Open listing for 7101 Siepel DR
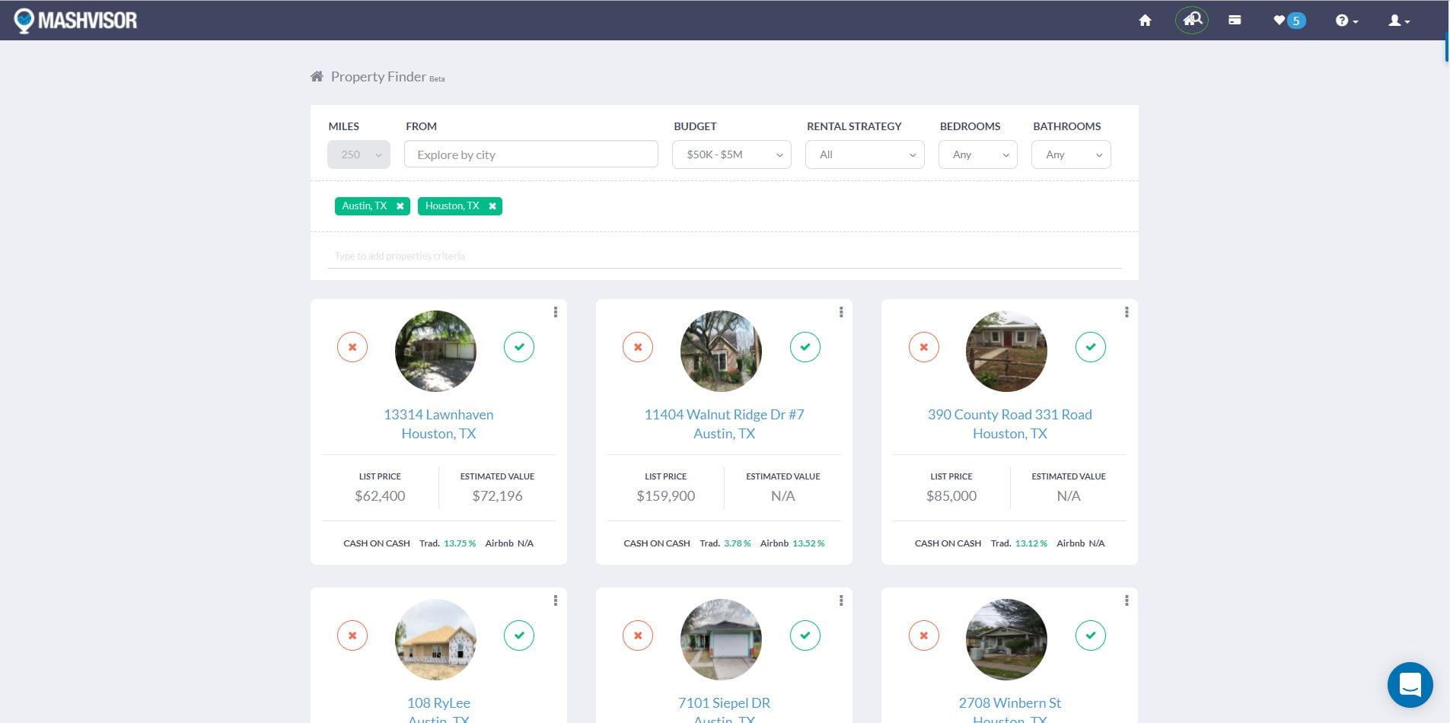This screenshot has width=1450, height=723. (x=723, y=702)
